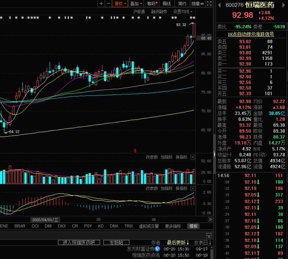Click the red S marker on chart
The height and width of the screenshot is (259, 288).
click(135, 151)
